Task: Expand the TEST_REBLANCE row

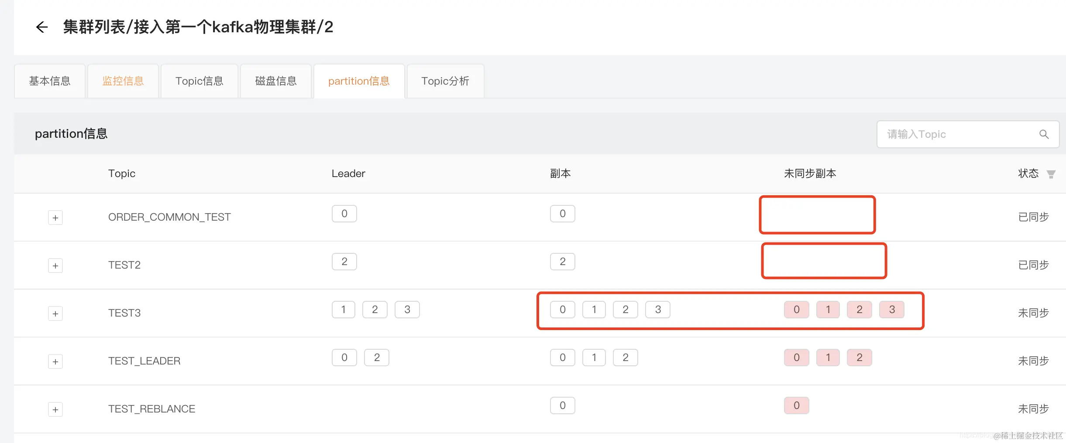Action: tap(55, 409)
